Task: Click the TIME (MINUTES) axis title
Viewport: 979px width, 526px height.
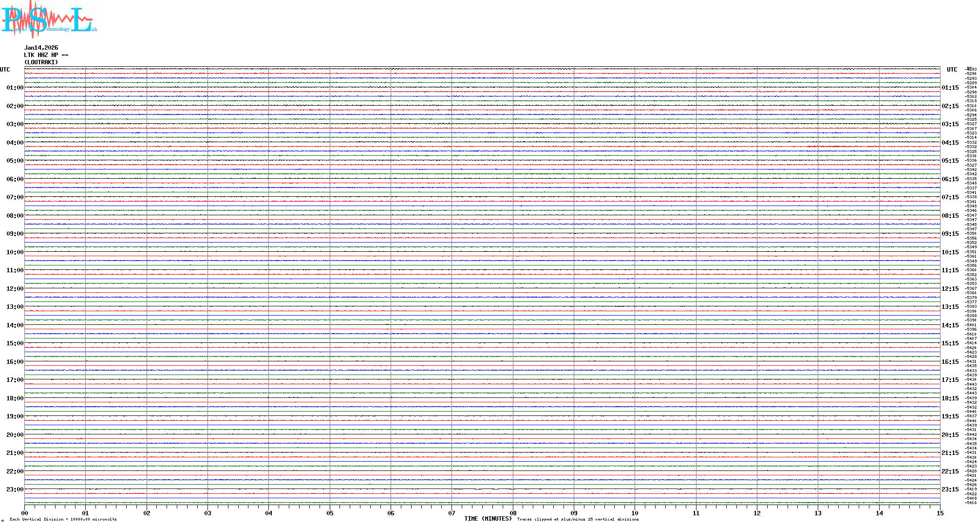Action: (488, 519)
